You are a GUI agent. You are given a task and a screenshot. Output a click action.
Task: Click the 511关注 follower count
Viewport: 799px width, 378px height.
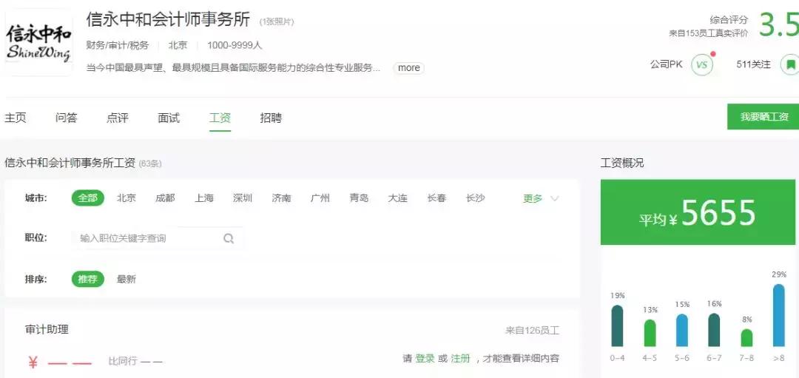pos(754,64)
